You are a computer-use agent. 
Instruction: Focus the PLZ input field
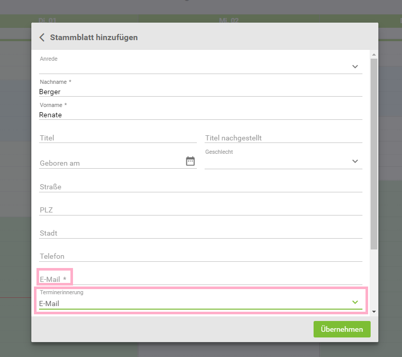click(200, 210)
